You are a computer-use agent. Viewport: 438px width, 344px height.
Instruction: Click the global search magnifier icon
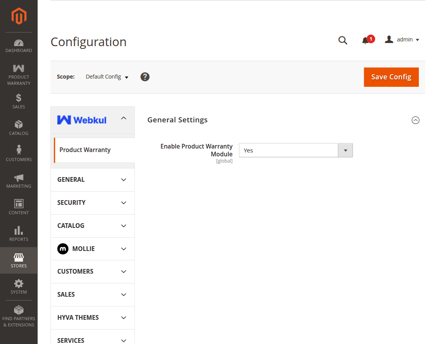343,40
